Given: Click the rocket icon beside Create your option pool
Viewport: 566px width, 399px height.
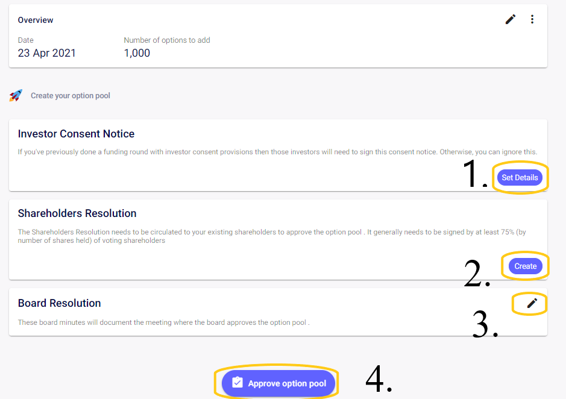Looking at the screenshot, I should pyautogui.click(x=16, y=96).
